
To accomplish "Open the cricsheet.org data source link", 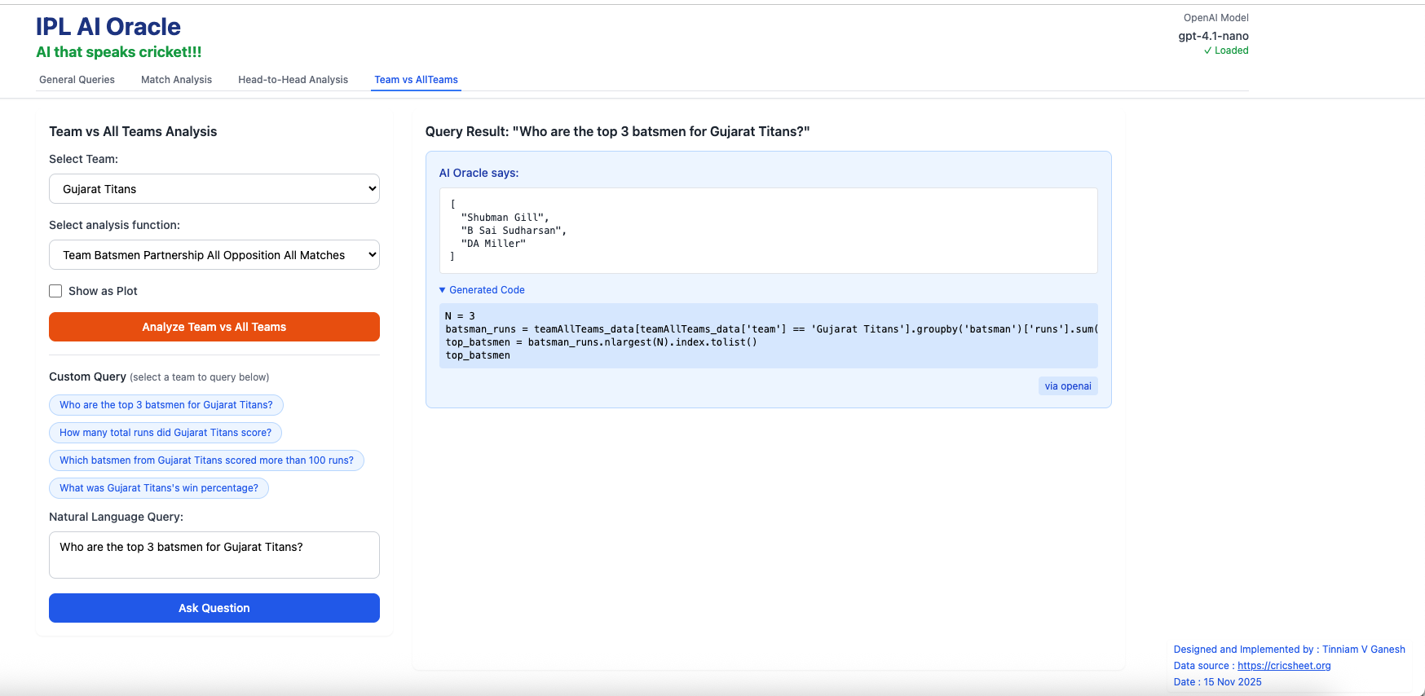I will pyautogui.click(x=1284, y=666).
